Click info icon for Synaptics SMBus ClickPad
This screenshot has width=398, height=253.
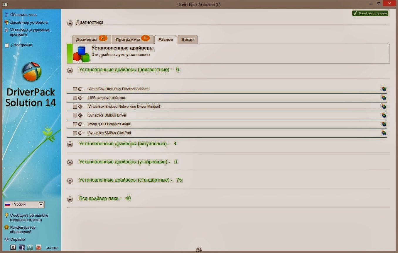coord(384,133)
